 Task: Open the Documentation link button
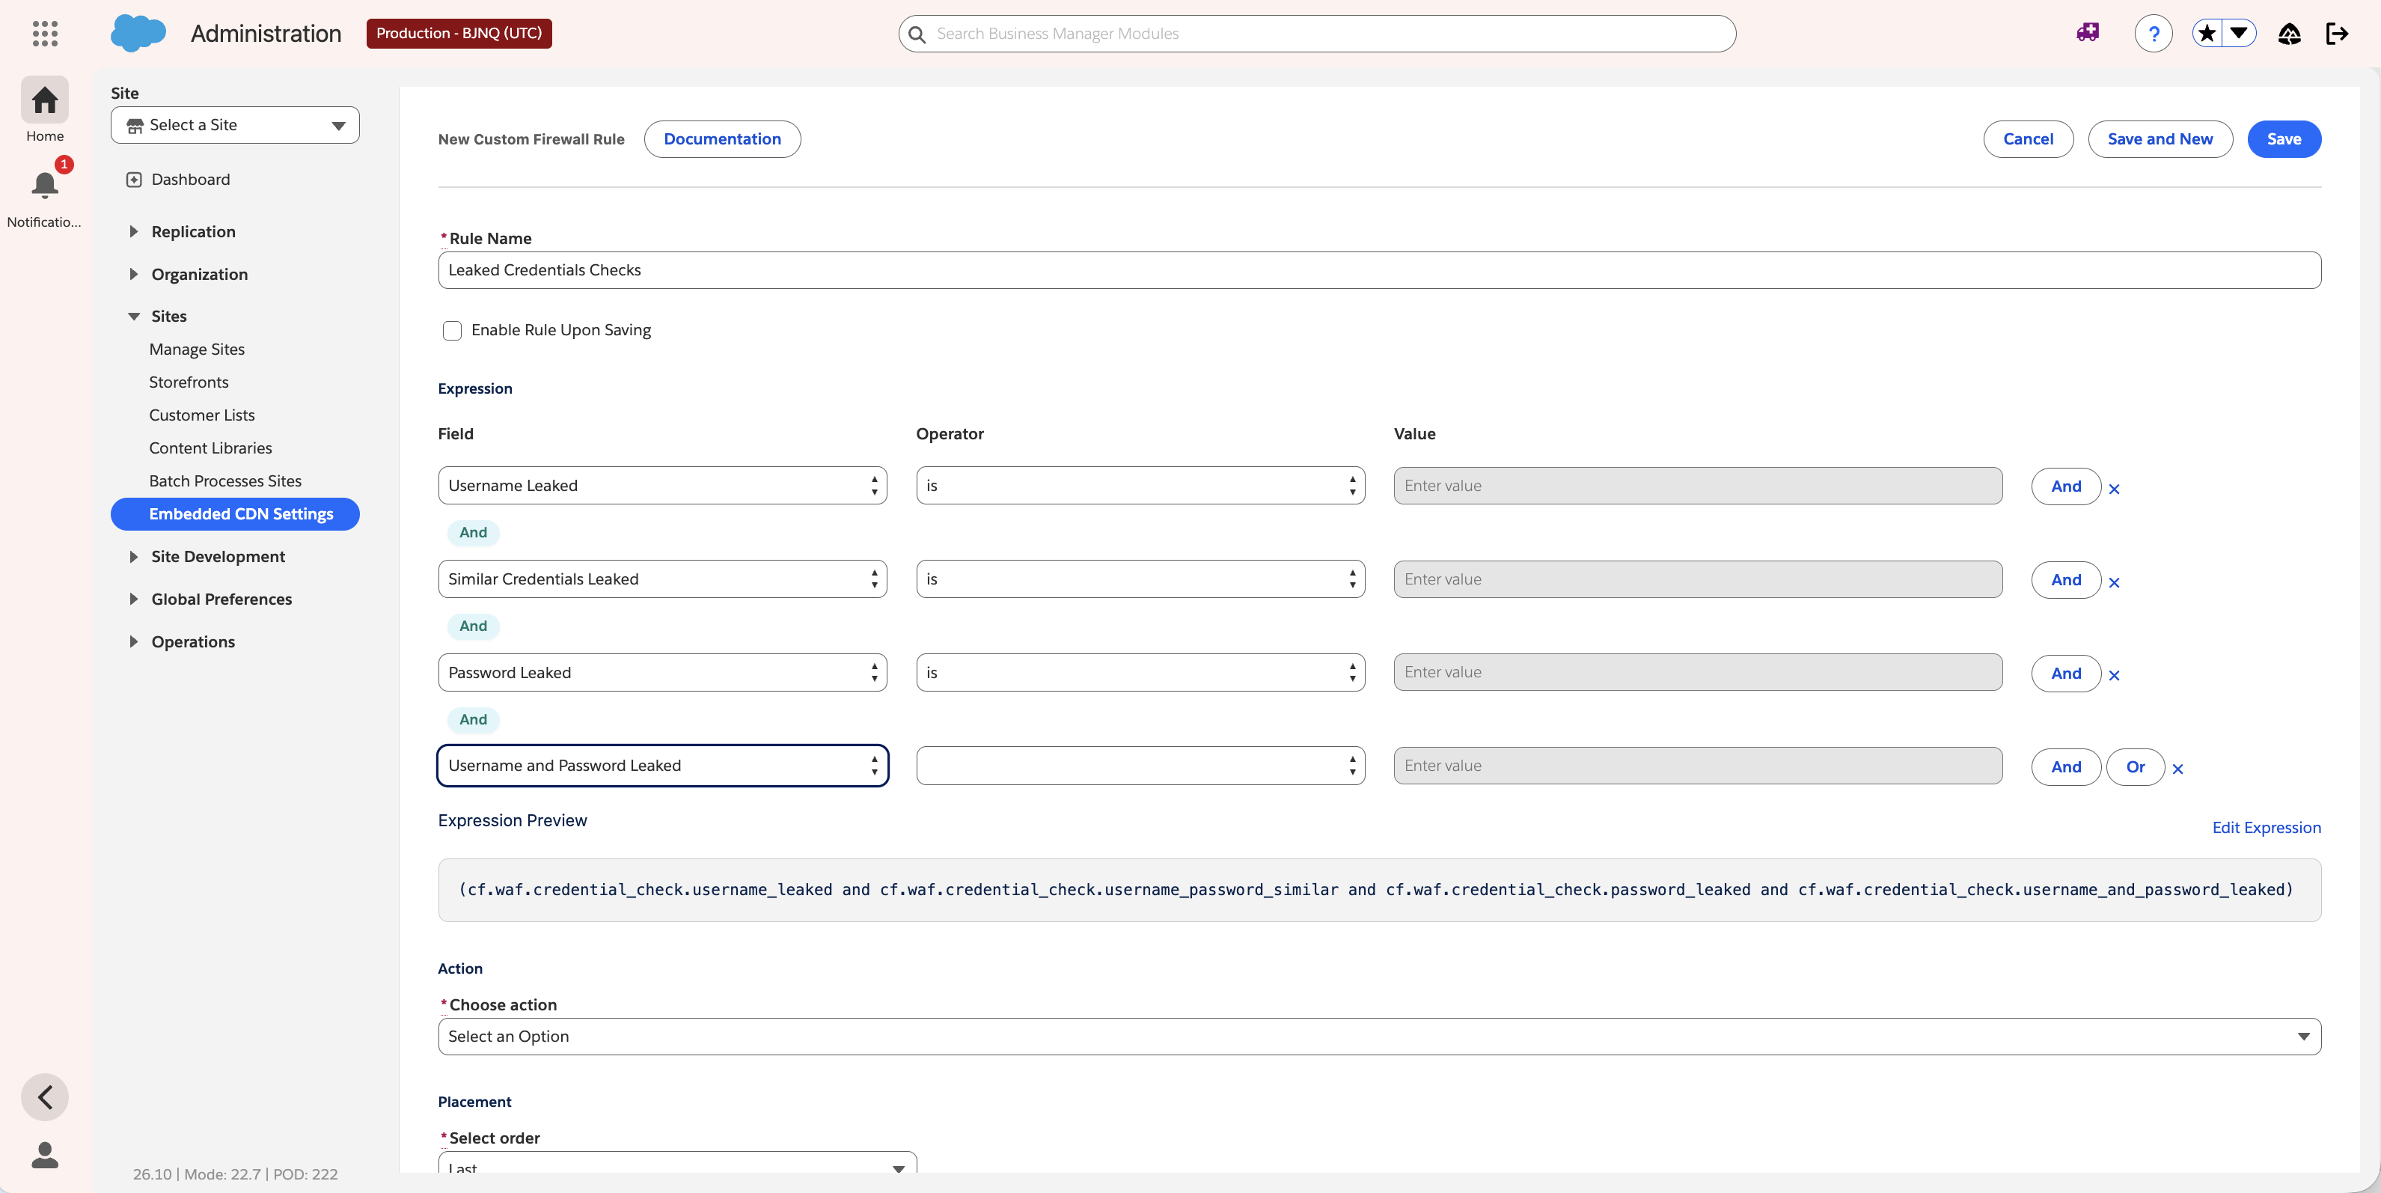pos(722,138)
